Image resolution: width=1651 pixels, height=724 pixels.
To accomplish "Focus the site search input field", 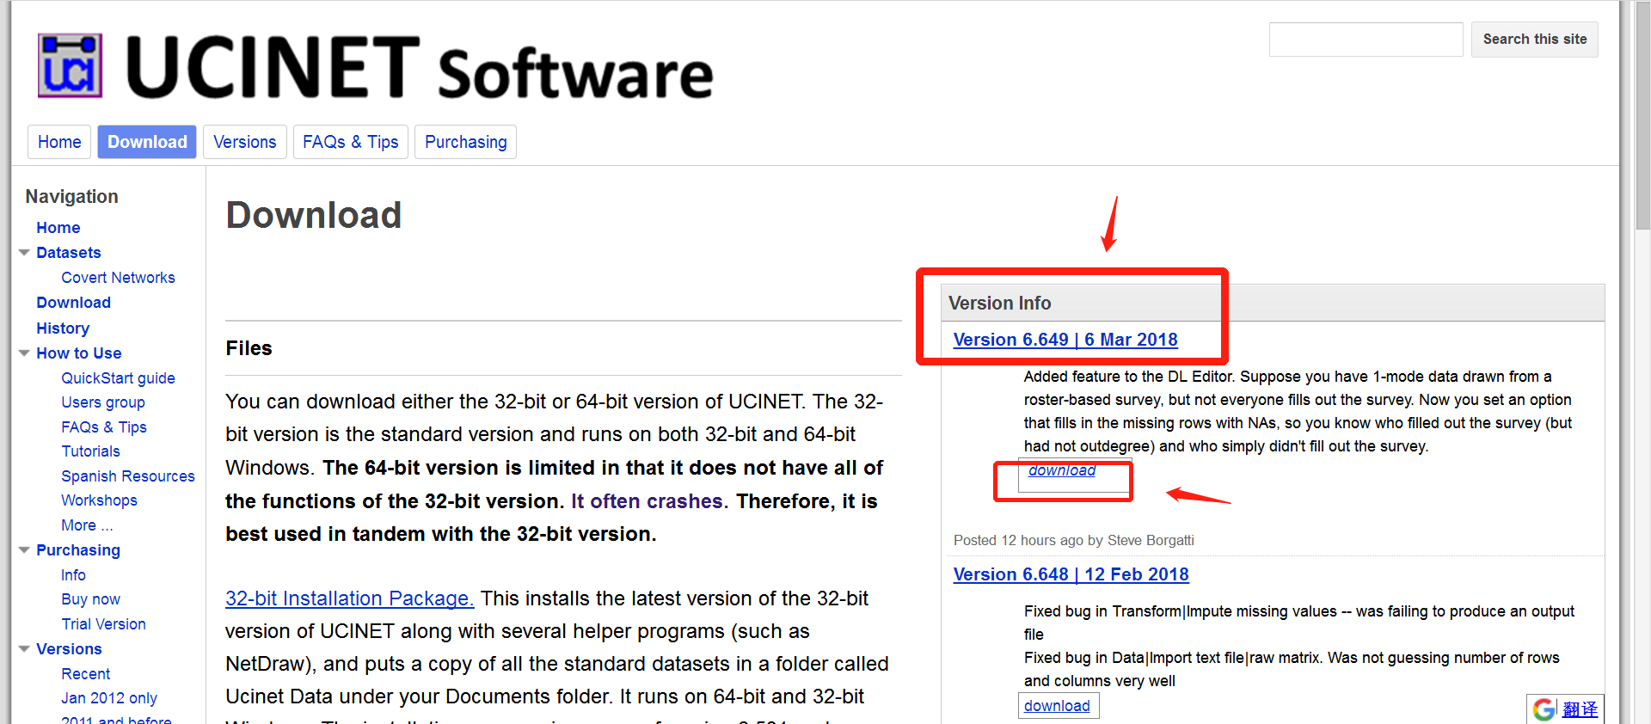I will click(x=1366, y=40).
